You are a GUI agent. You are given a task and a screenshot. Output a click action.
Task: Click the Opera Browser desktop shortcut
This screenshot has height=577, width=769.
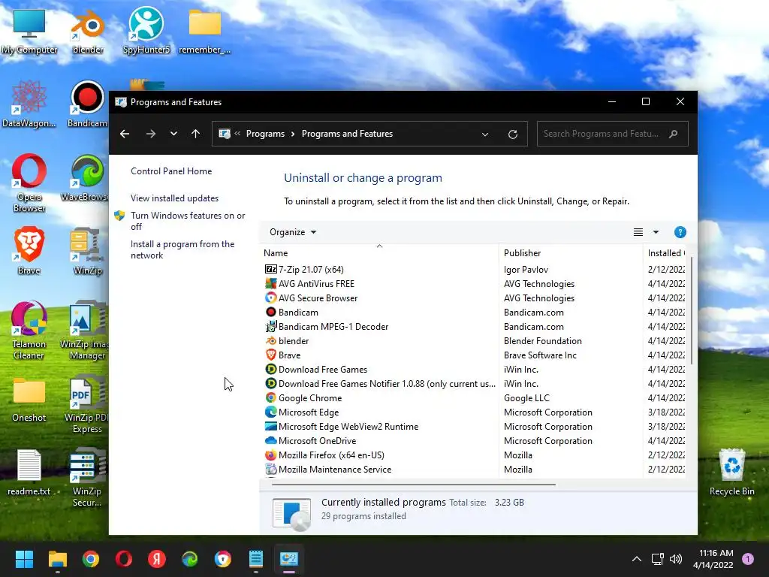click(29, 183)
